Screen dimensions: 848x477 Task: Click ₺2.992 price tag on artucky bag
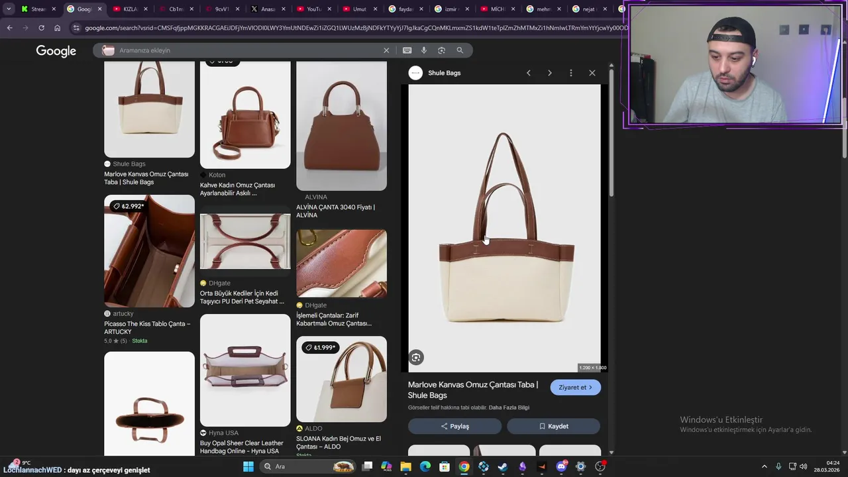[x=129, y=206]
